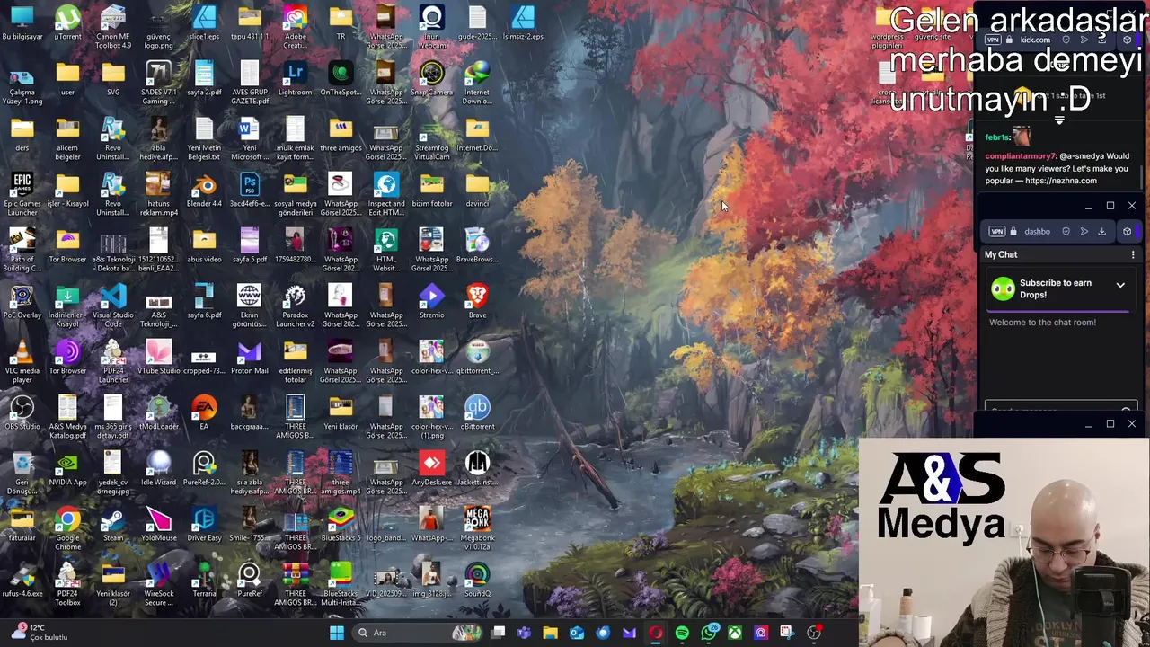Select the Path of Building shortcut
Screen dimensions: 1150x647
point(22,250)
